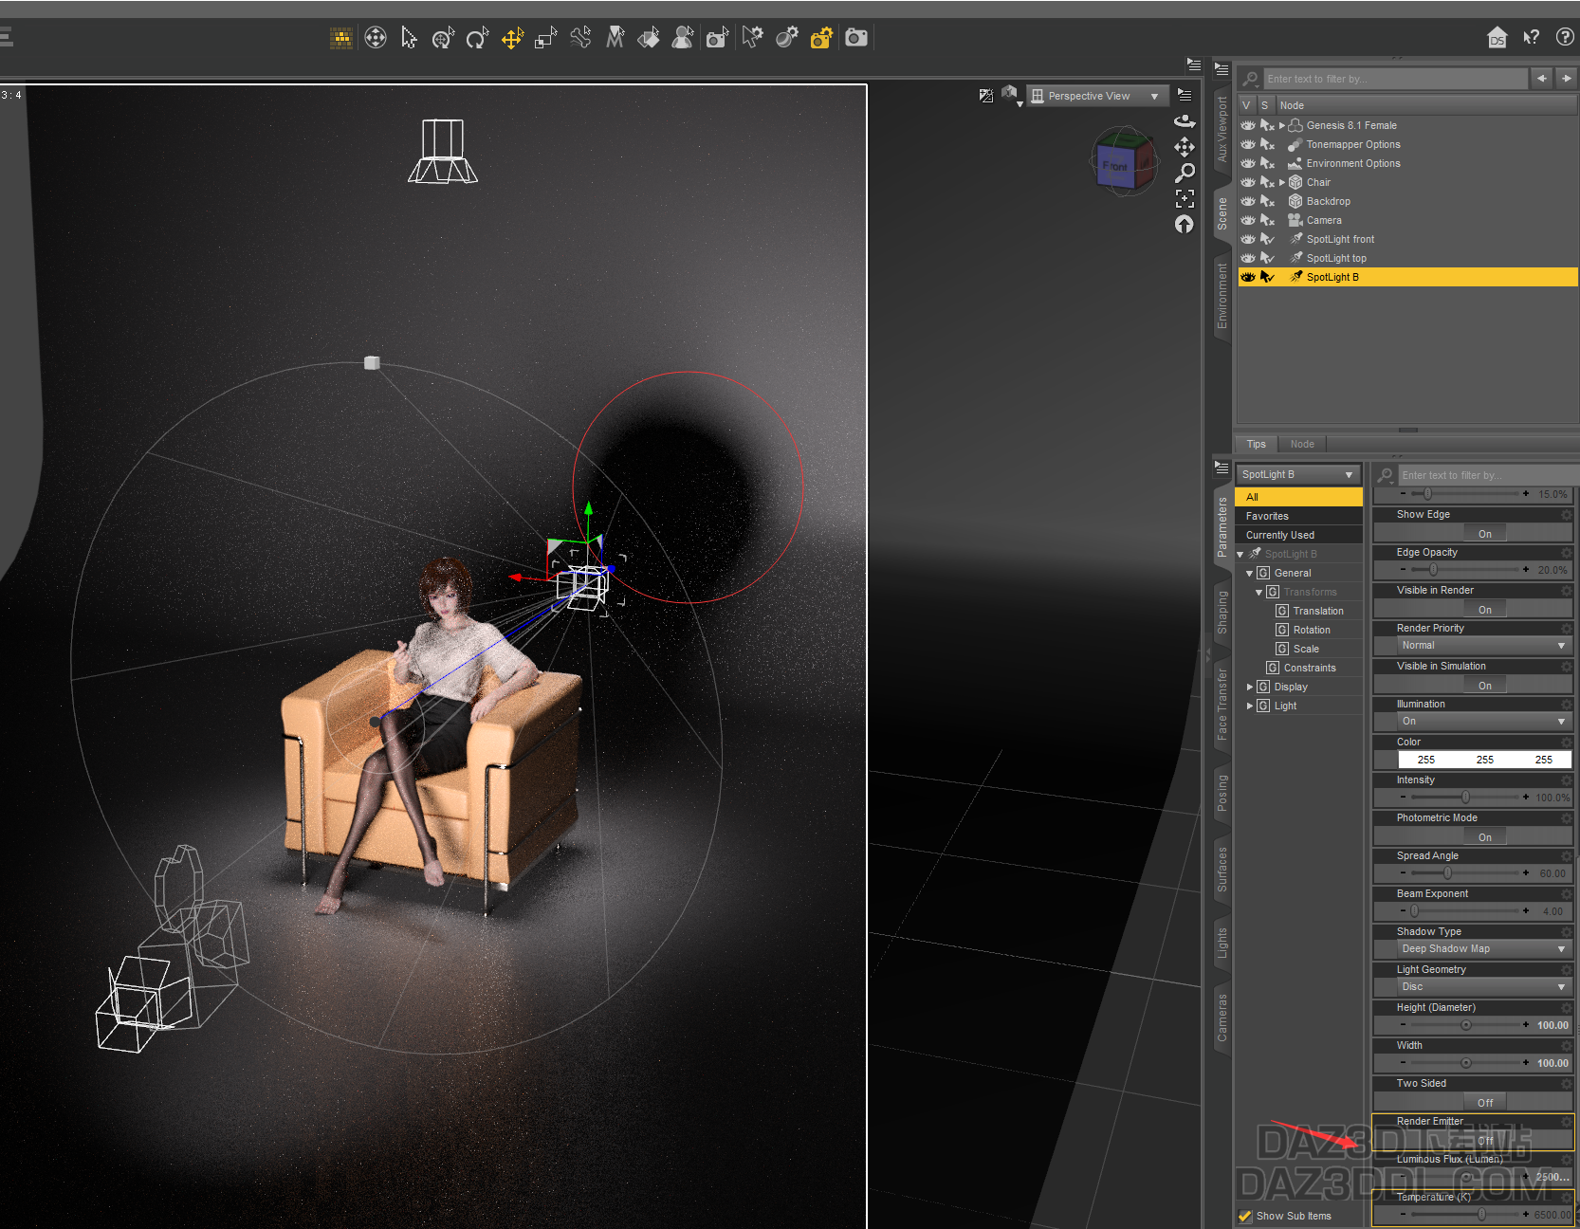Image resolution: width=1580 pixels, height=1229 pixels.
Task: Switch to the Surfaces tab
Action: (1222, 870)
